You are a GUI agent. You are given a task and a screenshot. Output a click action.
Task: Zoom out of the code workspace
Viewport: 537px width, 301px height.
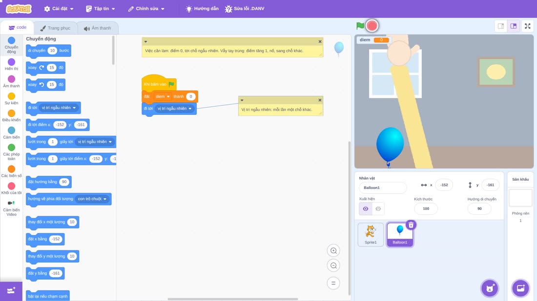point(333,265)
